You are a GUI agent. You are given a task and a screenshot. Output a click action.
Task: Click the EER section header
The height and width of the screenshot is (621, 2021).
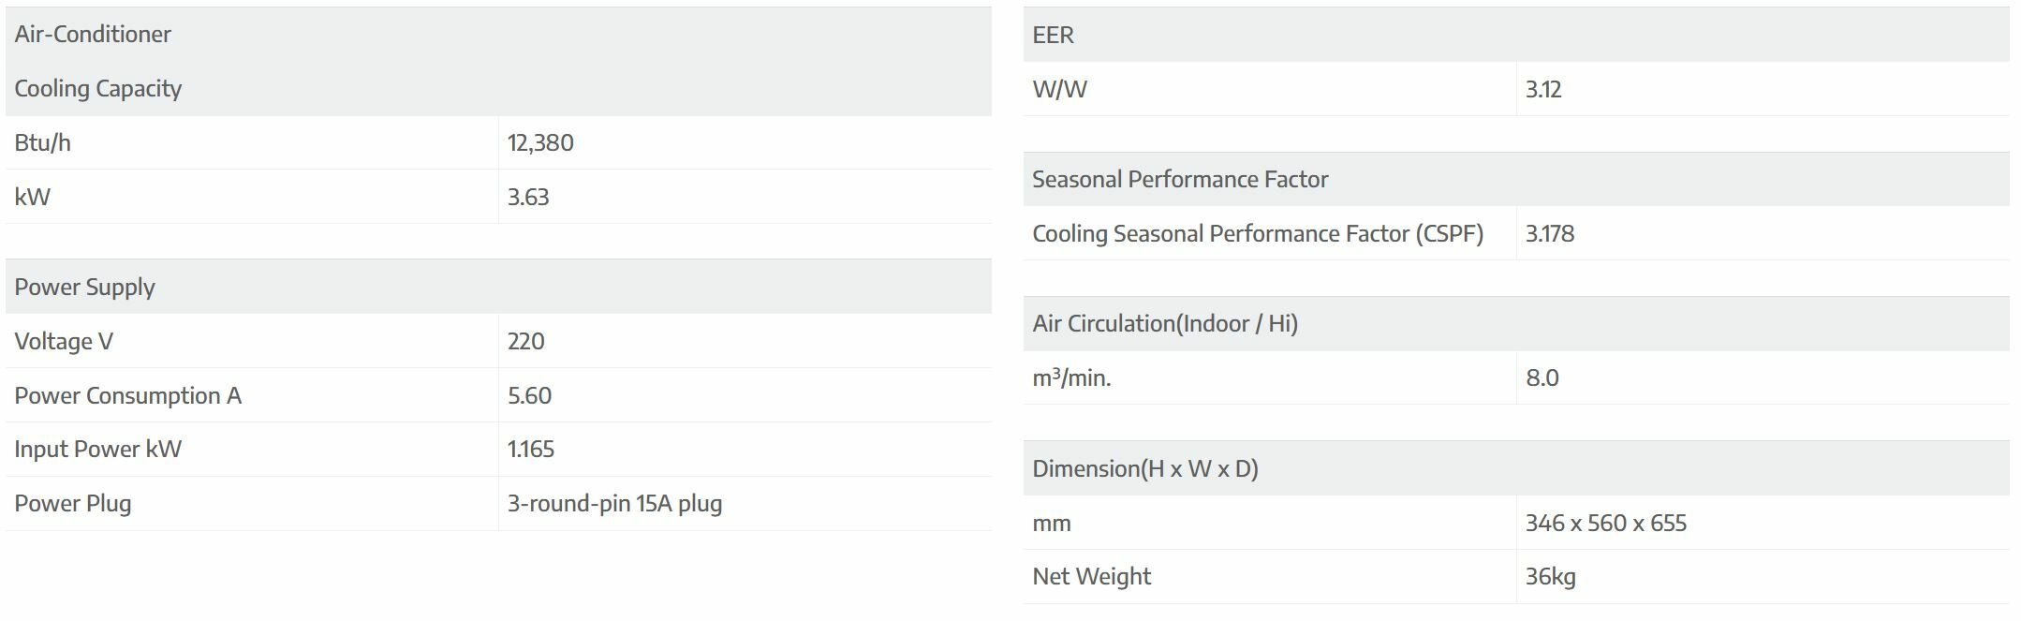tap(1053, 36)
